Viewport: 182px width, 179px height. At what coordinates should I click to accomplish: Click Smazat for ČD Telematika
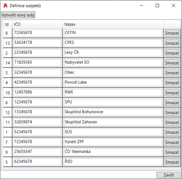tap(172, 152)
